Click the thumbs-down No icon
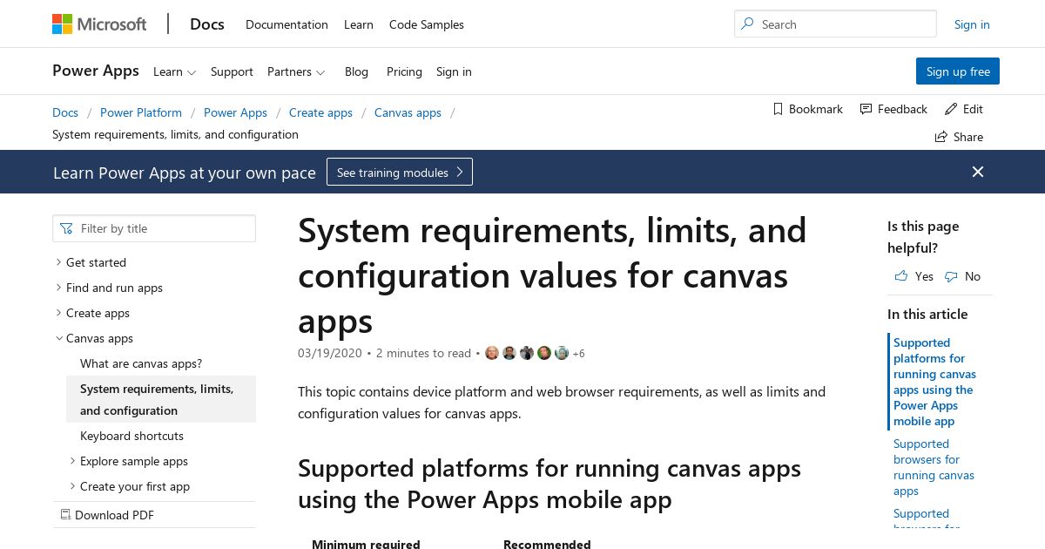The image size is (1045, 549). (x=951, y=276)
